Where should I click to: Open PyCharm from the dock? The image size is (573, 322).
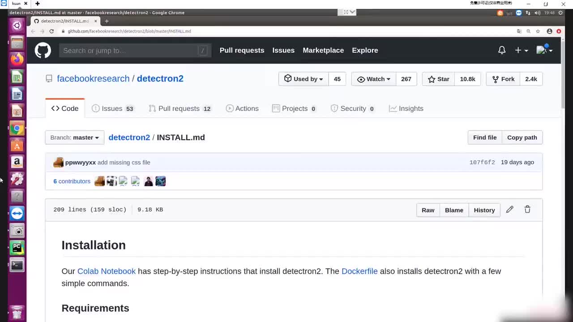tap(17, 247)
